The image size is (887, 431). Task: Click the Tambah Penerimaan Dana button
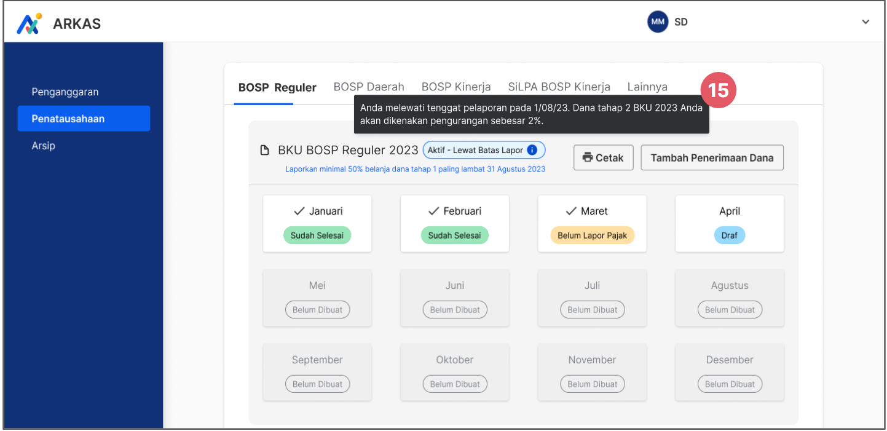tap(712, 157)
